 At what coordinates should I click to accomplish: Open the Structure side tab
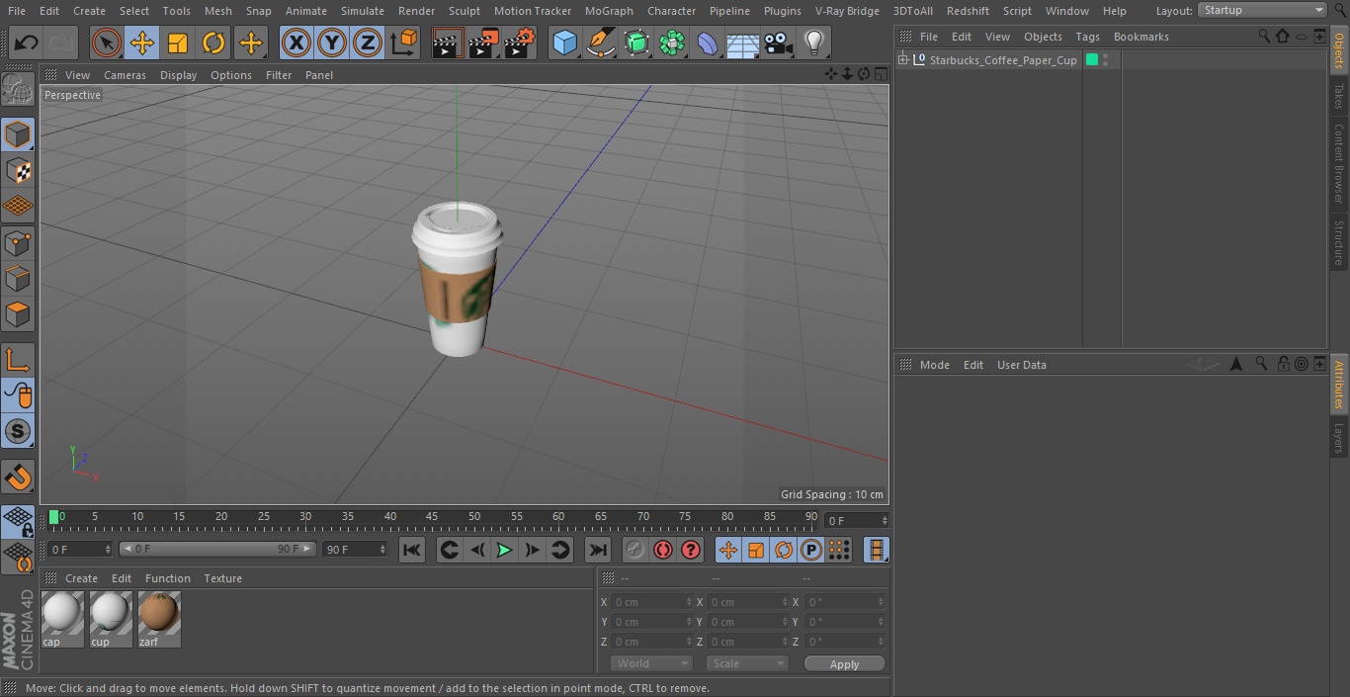pyautogui.click(x=1339, y=242)
